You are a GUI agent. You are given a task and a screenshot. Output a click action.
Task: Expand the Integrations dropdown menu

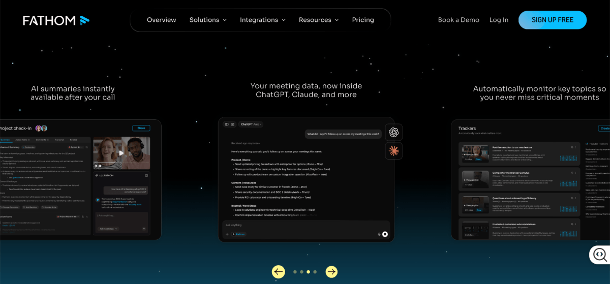click(x=263, y=20)
